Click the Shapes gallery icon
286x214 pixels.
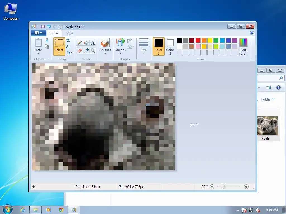120,43
